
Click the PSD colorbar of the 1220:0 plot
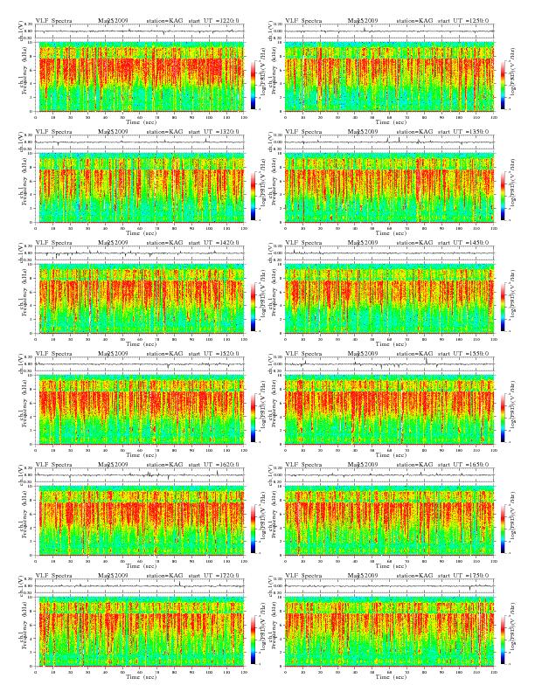click(253, 85)
